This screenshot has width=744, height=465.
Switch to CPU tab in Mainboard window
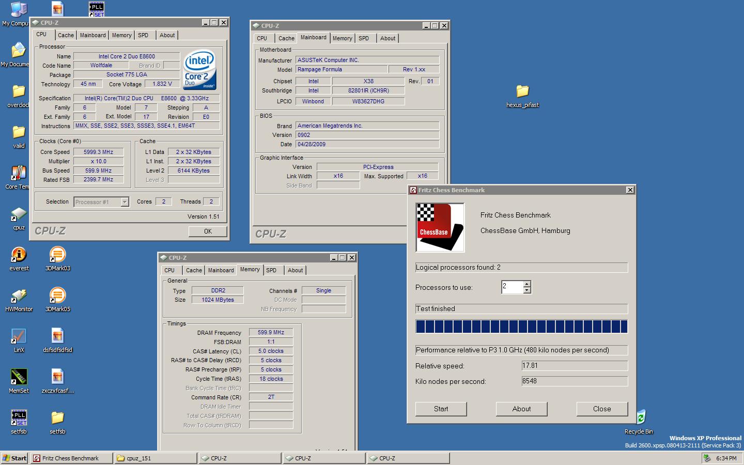pyautogui.click(x=262, y=38)
